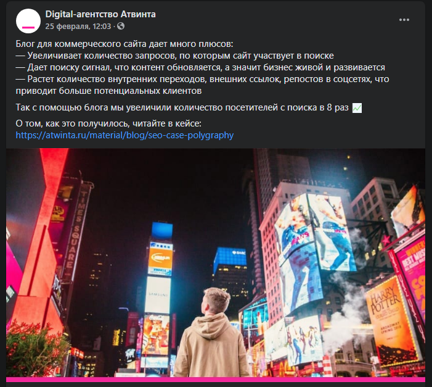Click the globe public audience icon
The width and height of the screenshot is (432, 387).
(121, 26)
